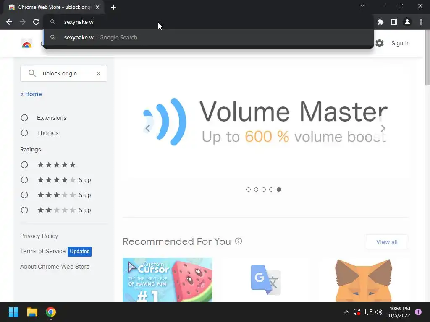This screenshot has height=322, width=430.
Task: Open About Chrome Web Store link
Action: 55,267
